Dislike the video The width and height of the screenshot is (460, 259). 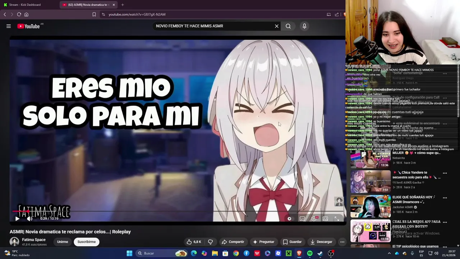click(x=211, y=242)
